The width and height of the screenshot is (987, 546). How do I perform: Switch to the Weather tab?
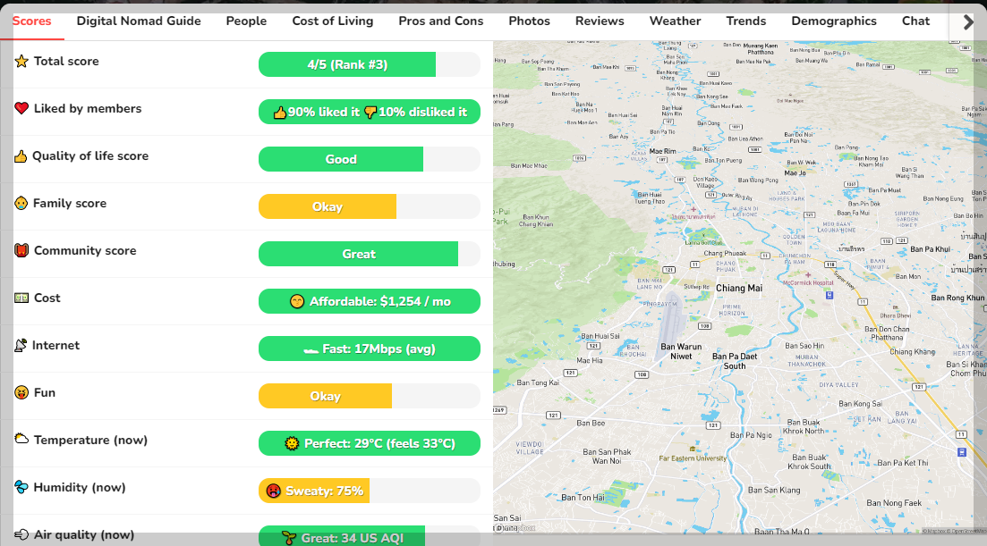tap(675, 21)
